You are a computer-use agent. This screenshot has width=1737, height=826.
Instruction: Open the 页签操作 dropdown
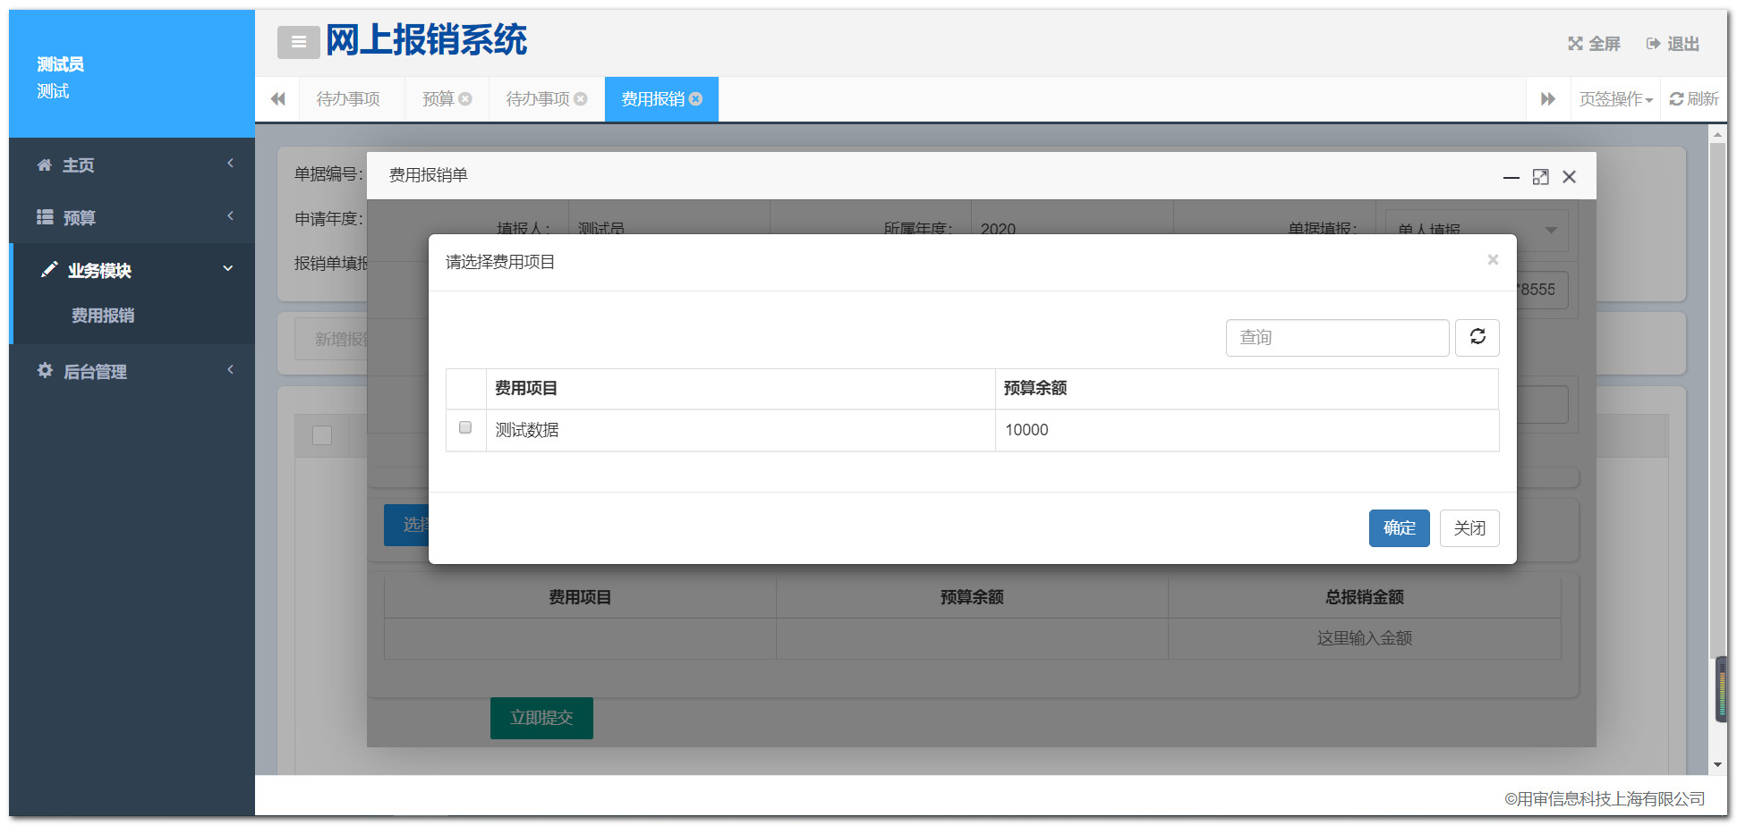pos(1615,99)
